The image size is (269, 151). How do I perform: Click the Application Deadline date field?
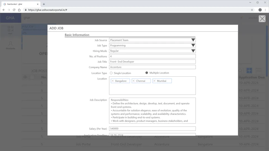(152, 135)
